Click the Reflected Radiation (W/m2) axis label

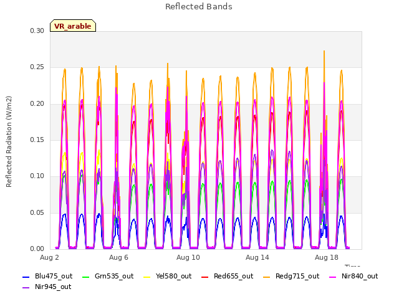tap(9, 141)
